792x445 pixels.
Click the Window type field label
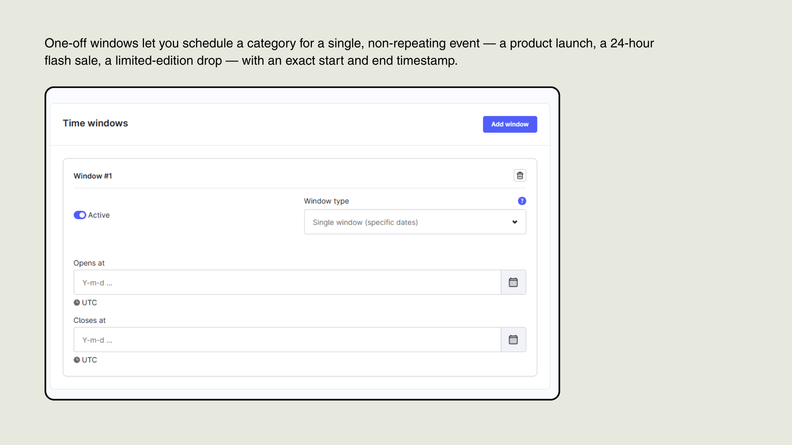coord(326,201)
